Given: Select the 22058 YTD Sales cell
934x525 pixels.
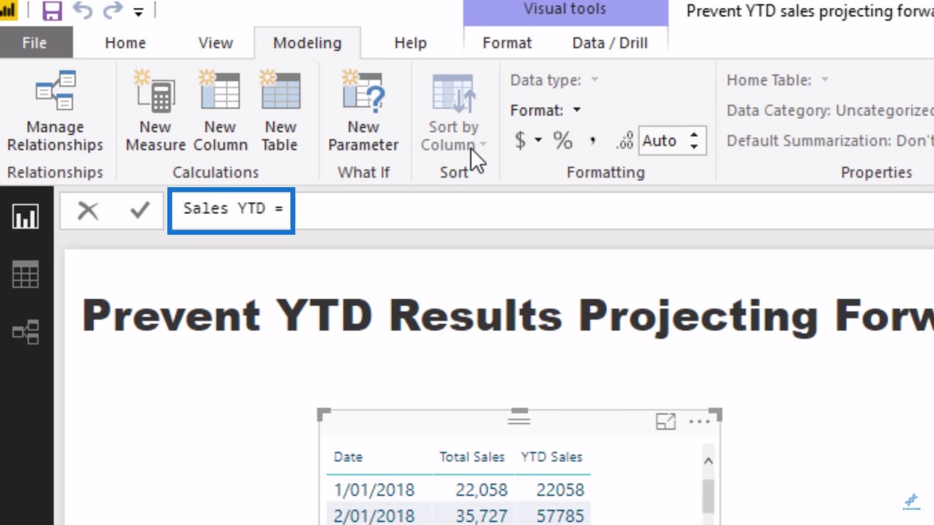Looking at the screenshot, I should 560,489.
